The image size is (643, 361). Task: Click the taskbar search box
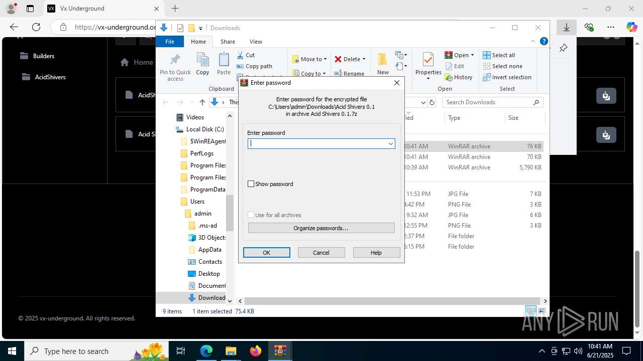pos(95,351)
